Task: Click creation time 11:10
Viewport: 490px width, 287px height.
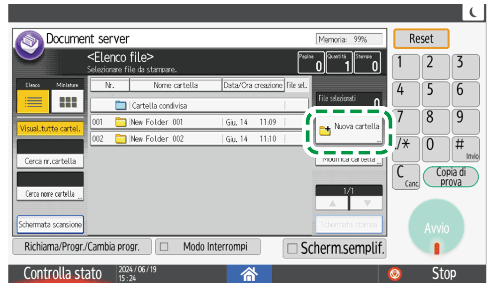Action: click(268, 139)
